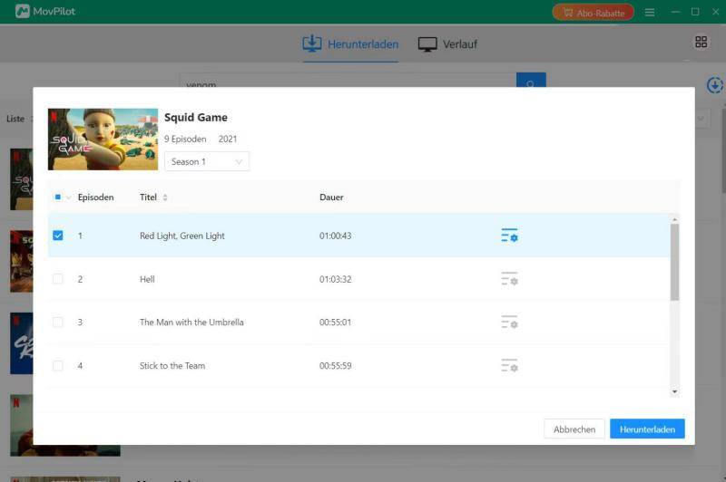This screenshot has height=482, width=726.
Task: Click the blue Herunterladen button
Action: click(x=647, y=429)
